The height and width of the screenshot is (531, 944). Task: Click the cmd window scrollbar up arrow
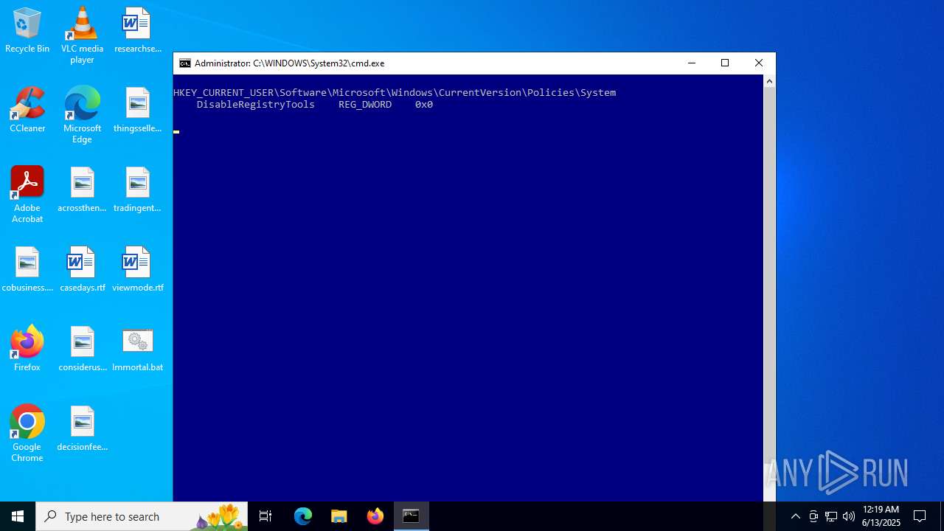pyautogui.click(x=769, y=81)
